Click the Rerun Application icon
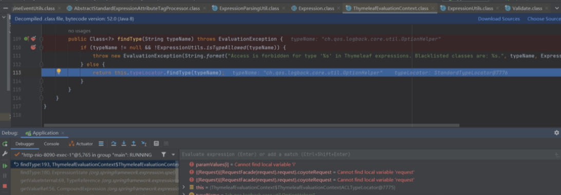561x195 pixels. coord(5,144)
